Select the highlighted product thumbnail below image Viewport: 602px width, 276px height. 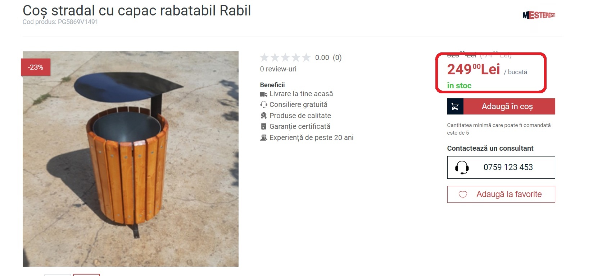click(86, 275)
